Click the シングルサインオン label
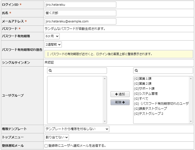The width and height of the screenshot is (195, 150). tap(16, 63)
